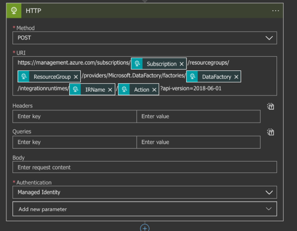Open the HTTP action ellipsis menu
This screenshot has width=297, height=231.
(275, 11)
